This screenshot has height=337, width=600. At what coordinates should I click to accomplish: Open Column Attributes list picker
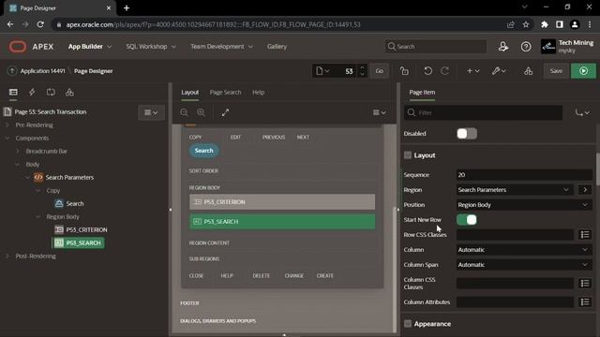585,301
